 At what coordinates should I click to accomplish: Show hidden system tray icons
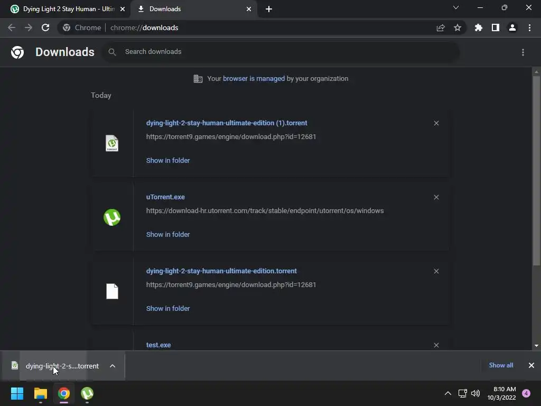(x=448, y=393)
